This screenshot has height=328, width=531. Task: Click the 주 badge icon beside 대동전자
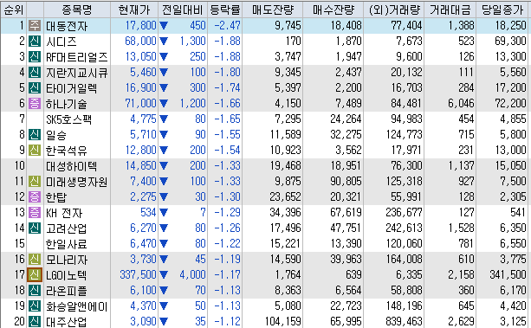click(x=34, y=26)
